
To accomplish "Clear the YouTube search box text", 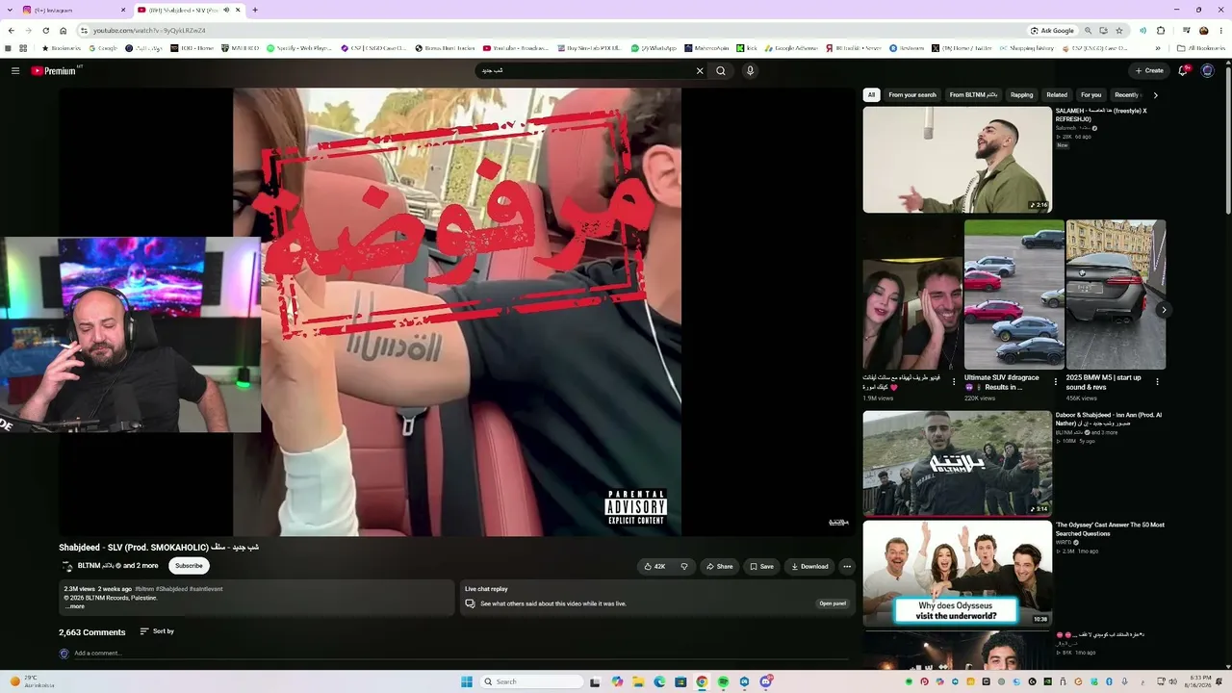I will (x=700, y=70).
